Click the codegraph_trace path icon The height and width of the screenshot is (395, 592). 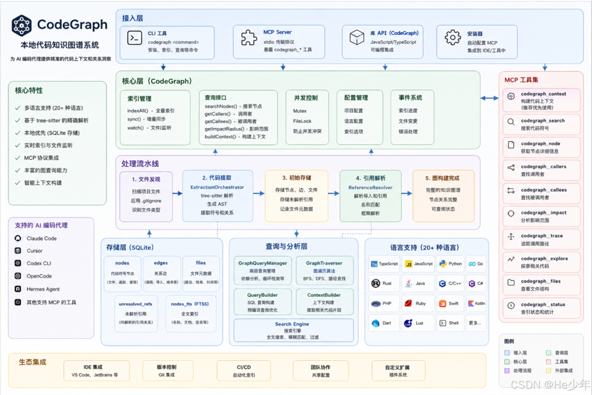coord(511,237)
